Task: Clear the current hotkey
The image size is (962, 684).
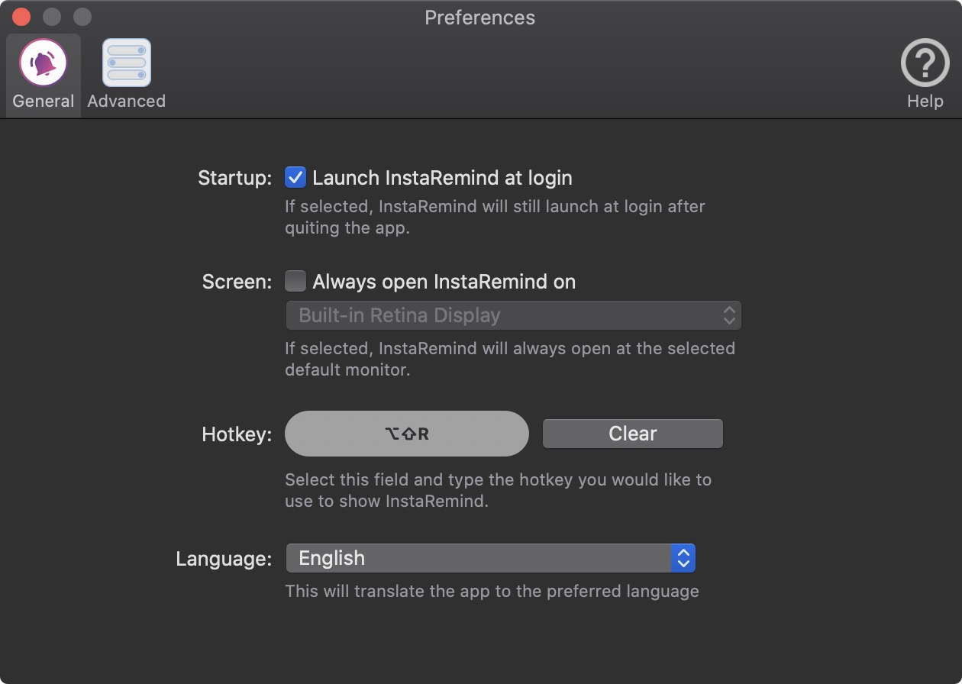Action: [x=632, y=434]
